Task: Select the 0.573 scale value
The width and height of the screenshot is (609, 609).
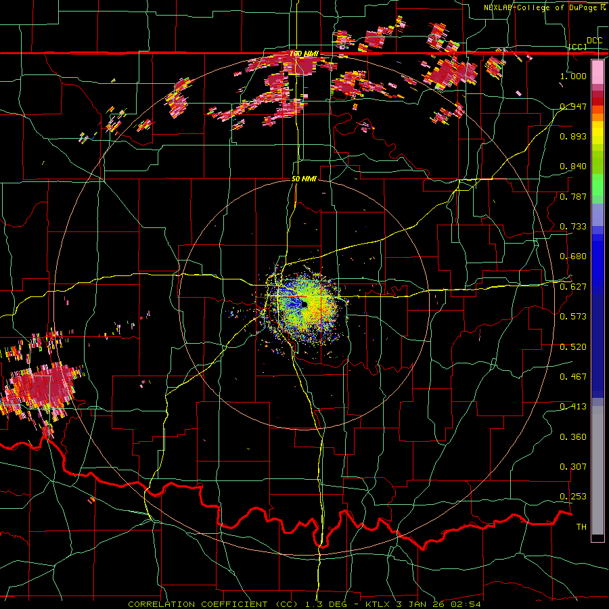Action: coord(573,316)
